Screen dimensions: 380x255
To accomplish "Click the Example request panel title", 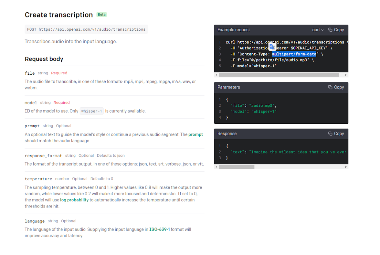I will tap(234, 30).
